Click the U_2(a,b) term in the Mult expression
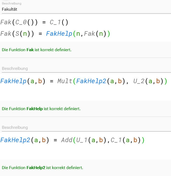The height and width of the screenshot is (176, 171). click(x=148, y=81)
